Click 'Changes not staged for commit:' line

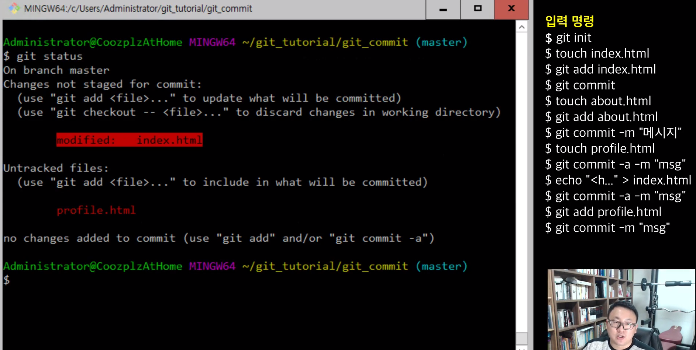pyautogui.click(x=103, y=84)
